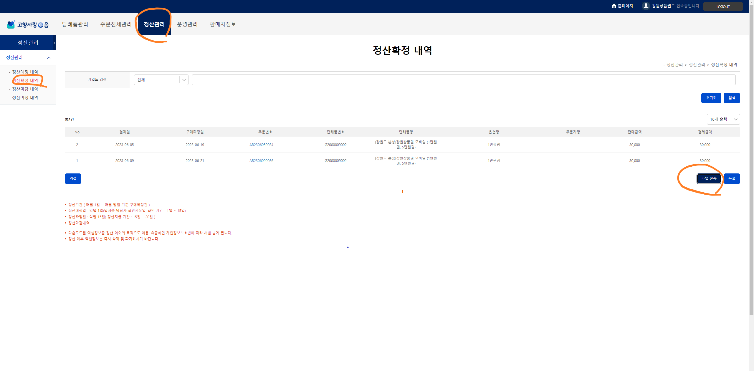Screen dimensions: 754x371
Task: Open the 답례품관리 menu
Action: [x=75, y=24]
